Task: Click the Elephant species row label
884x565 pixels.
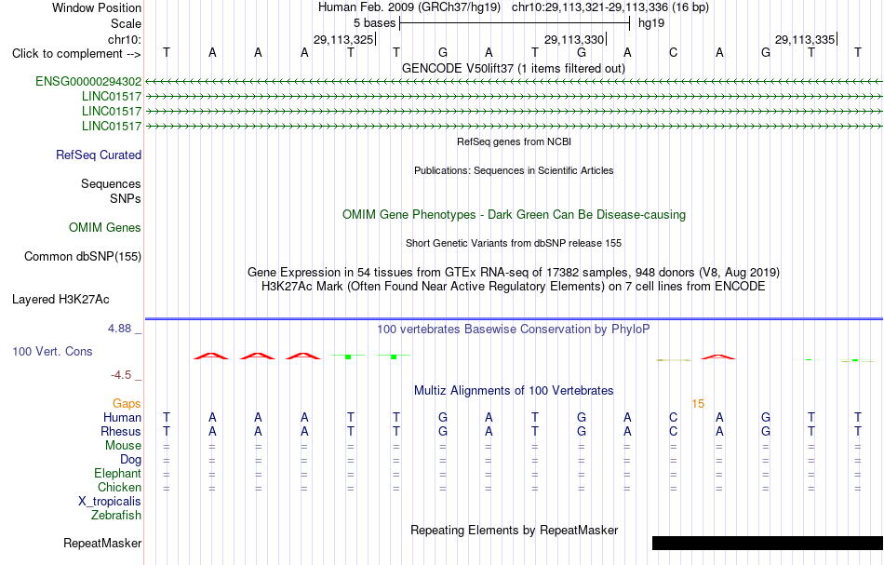Action: point(118,473)
